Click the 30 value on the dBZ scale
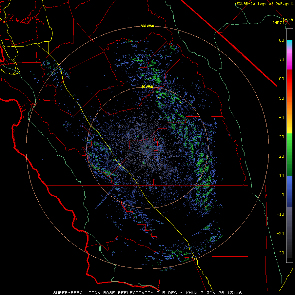Viewport: 295px width, 295px height. (282, 137)
